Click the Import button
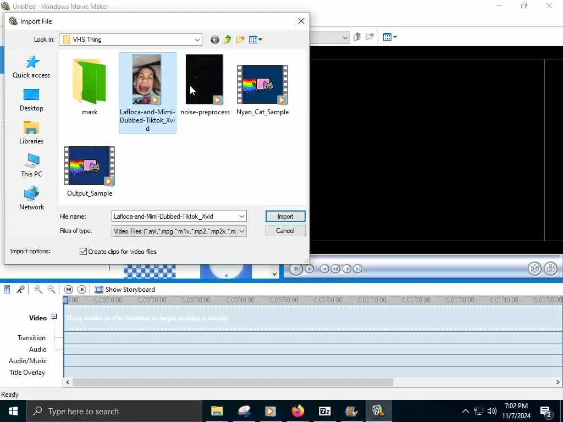The image size is (563, 422). pyautogui.click(x=285, y=216)
